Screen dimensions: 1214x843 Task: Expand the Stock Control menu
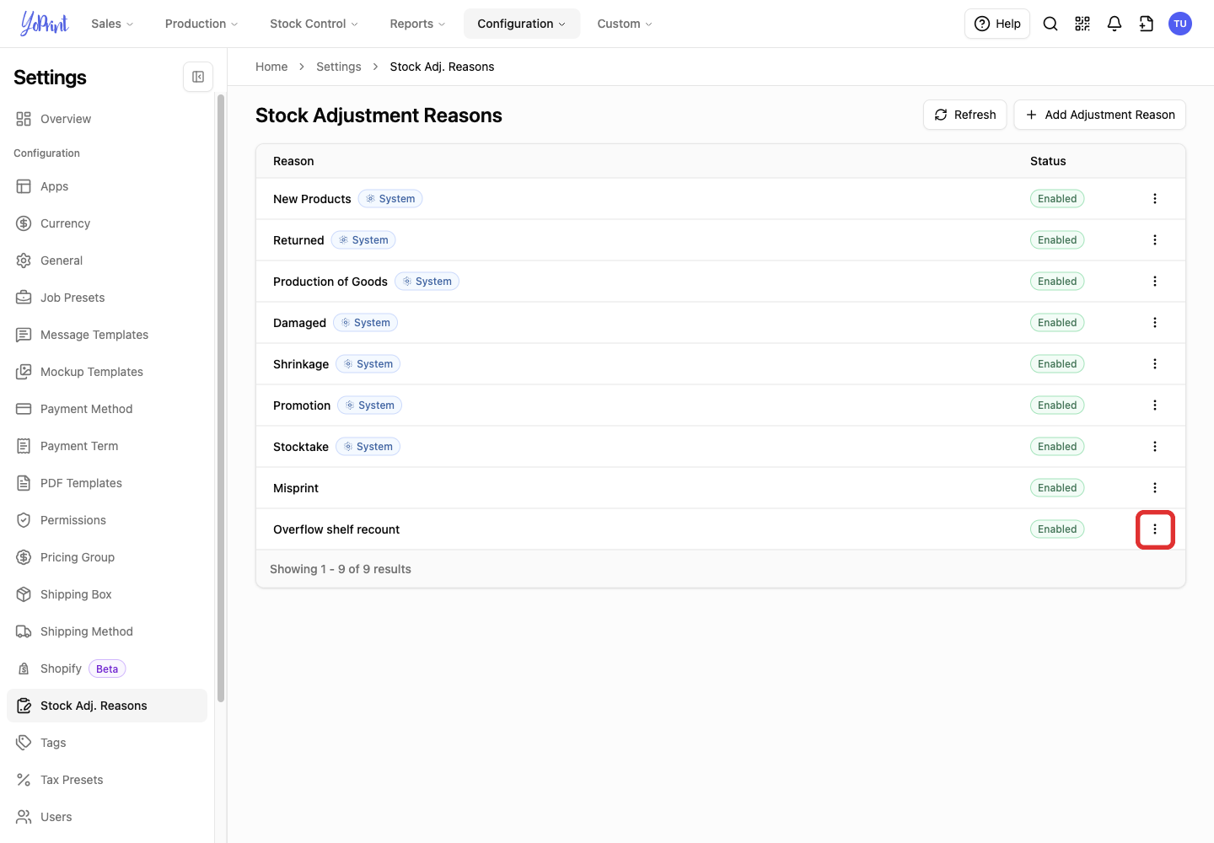click(314, 24)
